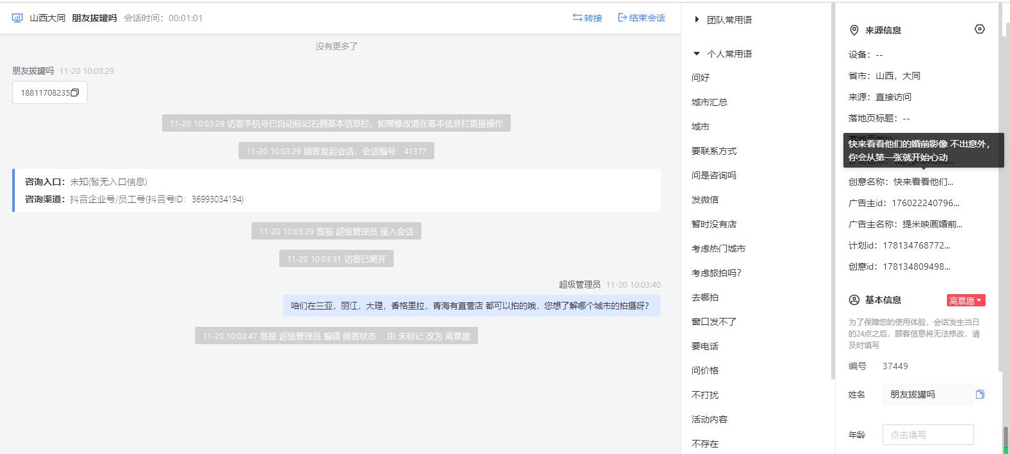This screenshot has height=454, width=1010.
Task: Select the 暂时没有店 quick phrase
Action: pos(714,224)
